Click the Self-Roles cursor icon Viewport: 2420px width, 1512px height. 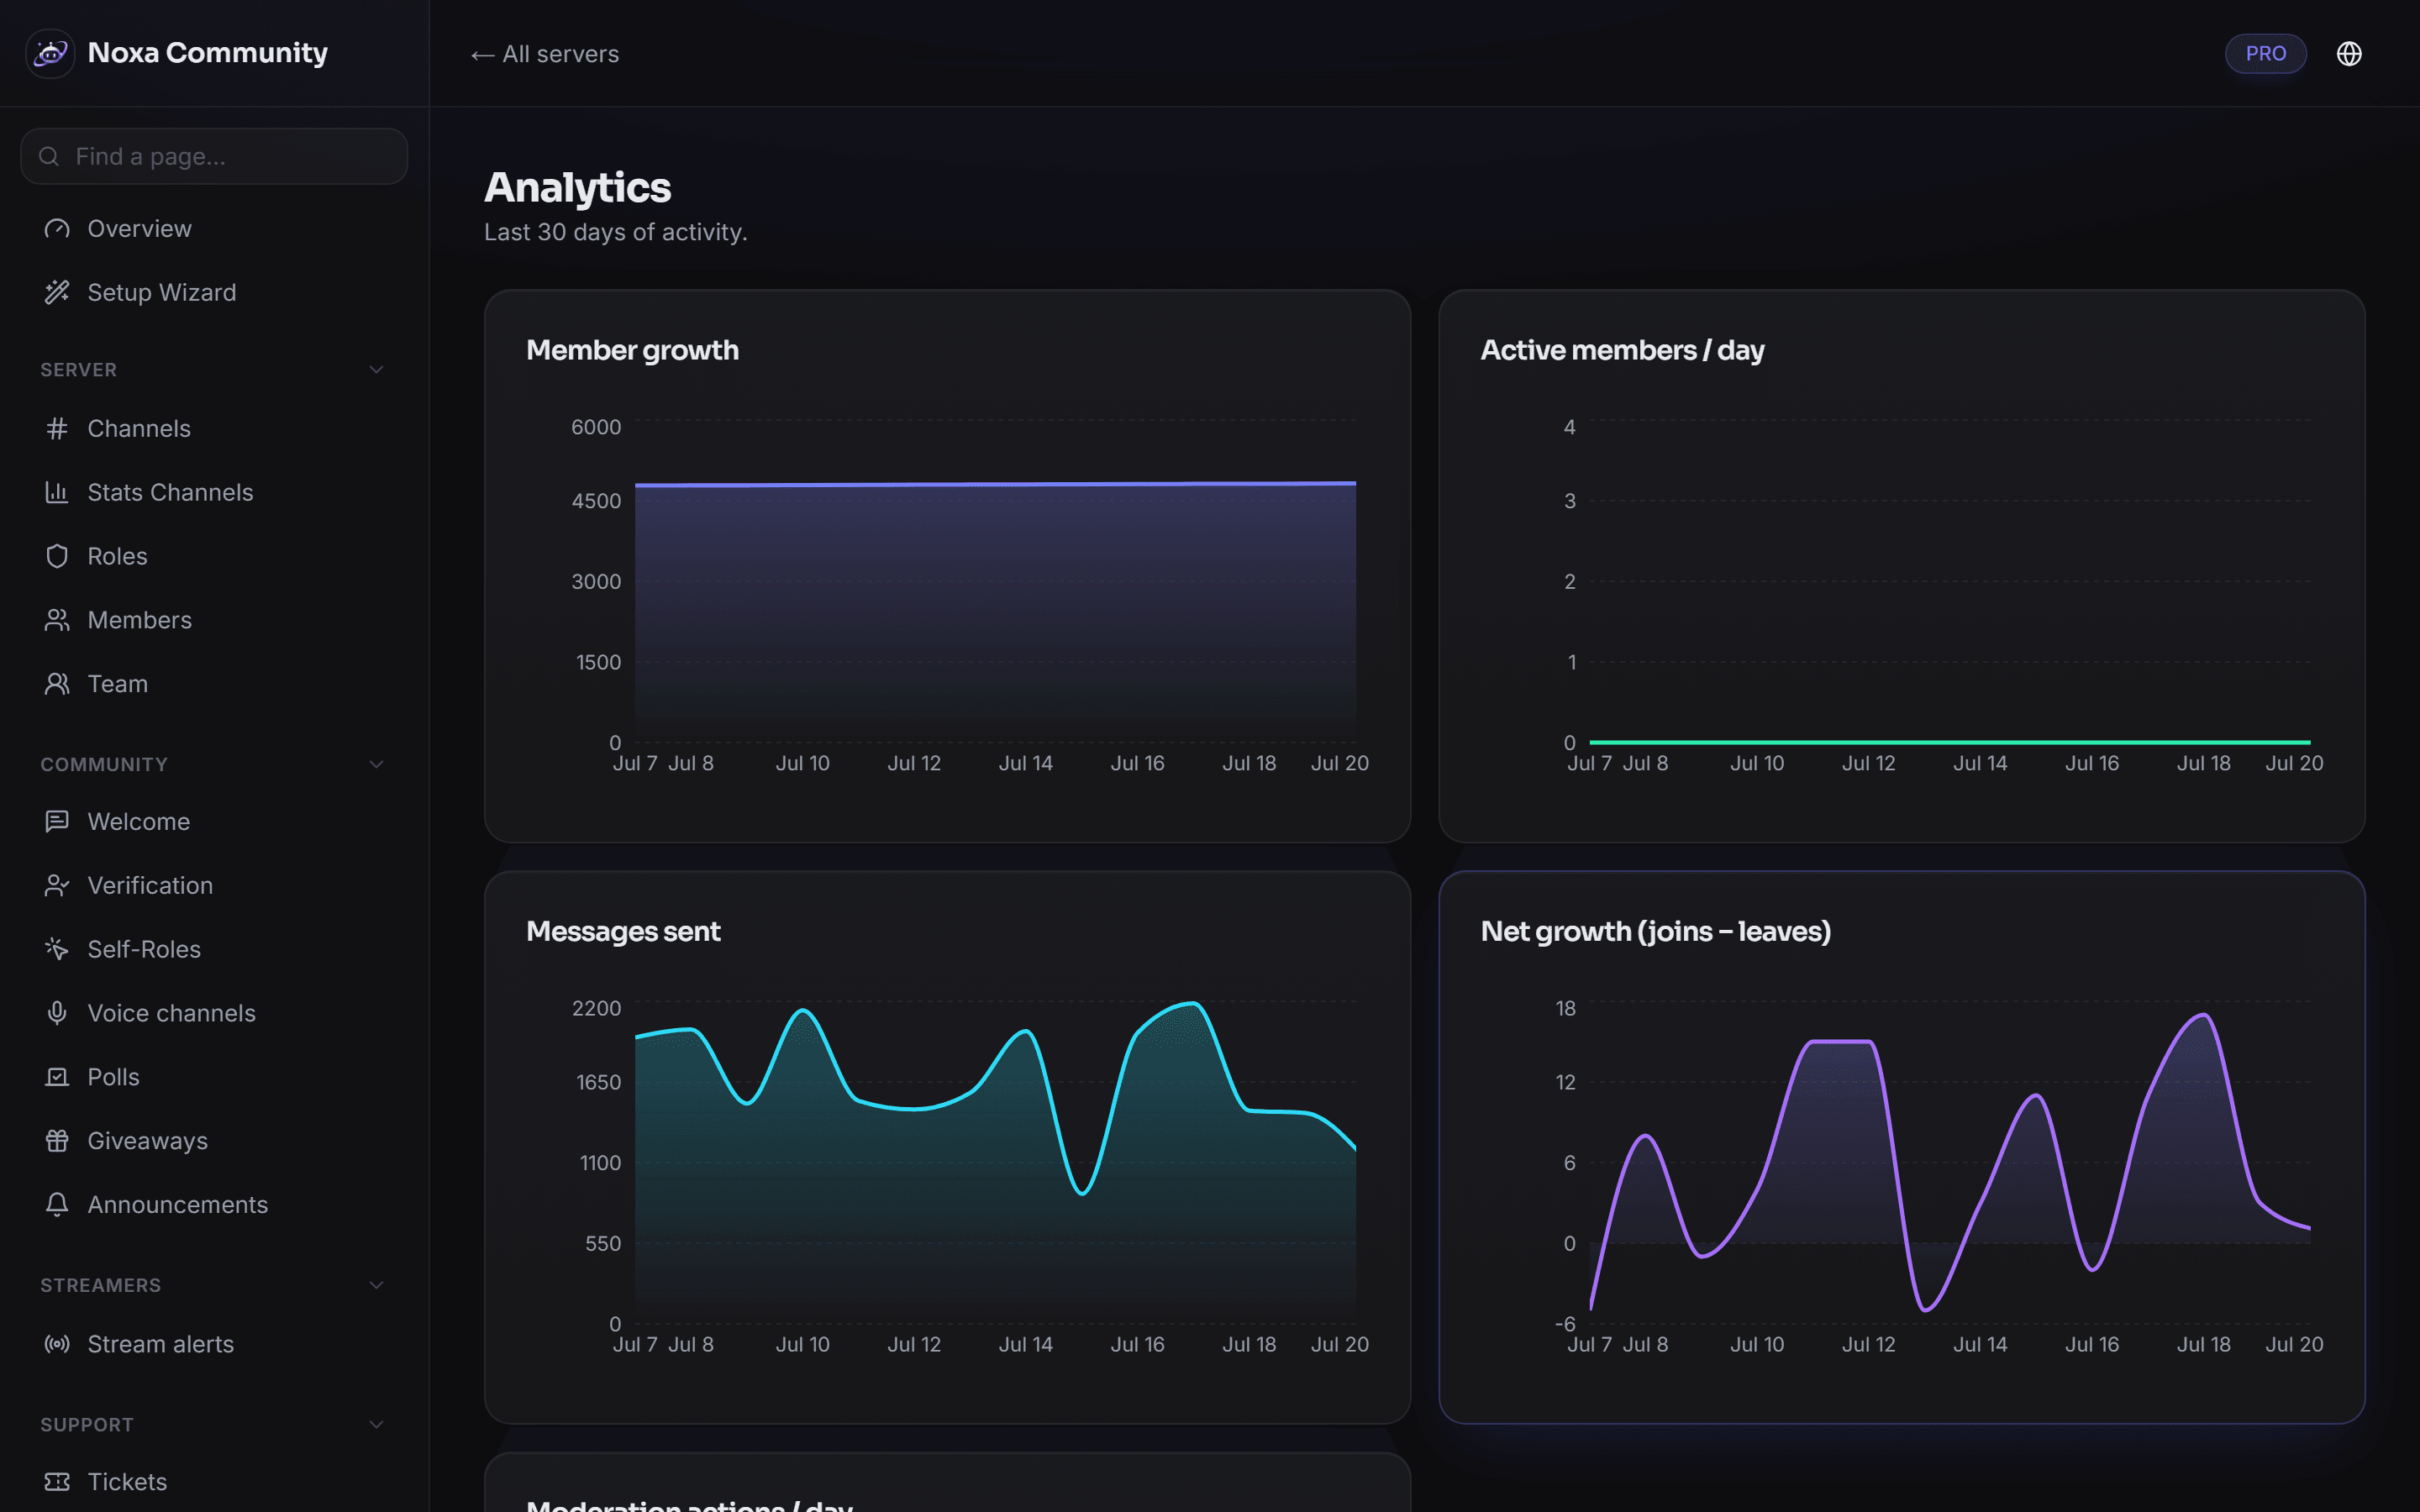point(57,950)
